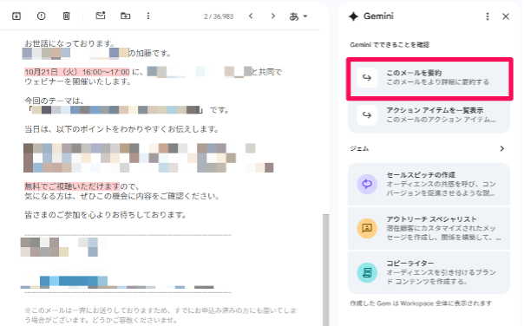Click the highlighted 無料でご視聴いただけます text

72,186
